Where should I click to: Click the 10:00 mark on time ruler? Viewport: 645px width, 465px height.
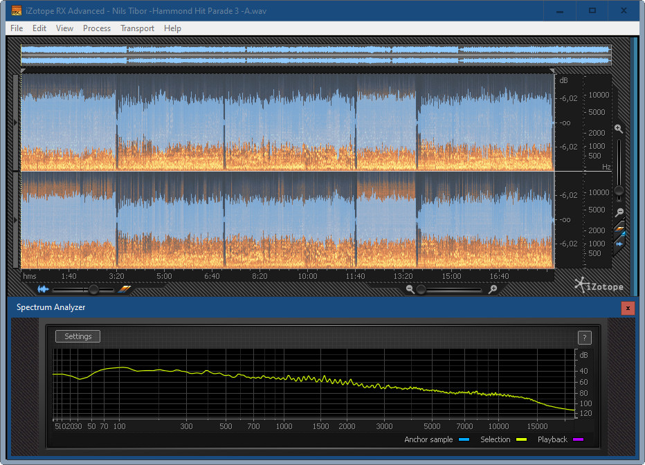308,276
